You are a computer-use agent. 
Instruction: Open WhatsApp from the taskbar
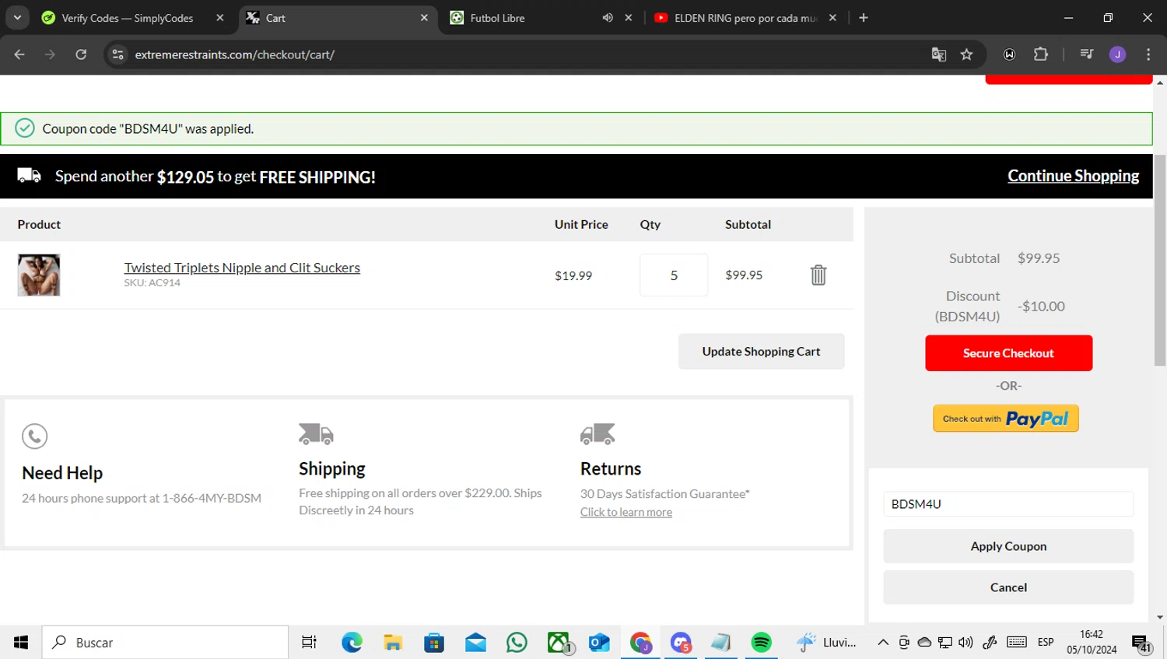(517, 642)
